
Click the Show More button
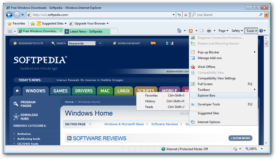[240, 138]
